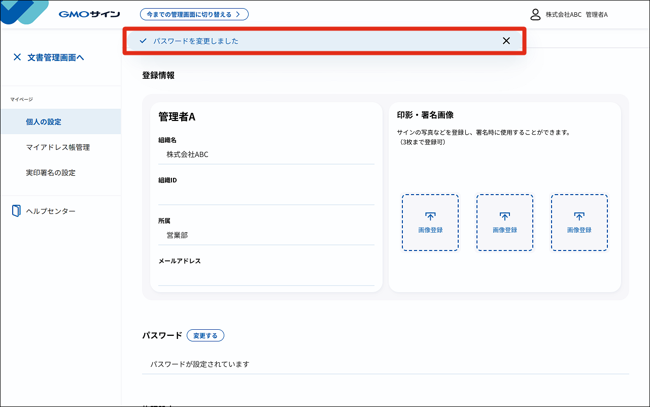Click the X icon beside 文書管理画面へ
Screen dimensions: 650x407
click(x=17, y=57)
